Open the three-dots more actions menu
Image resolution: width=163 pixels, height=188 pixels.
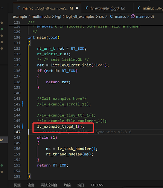[x=2, y=8]
